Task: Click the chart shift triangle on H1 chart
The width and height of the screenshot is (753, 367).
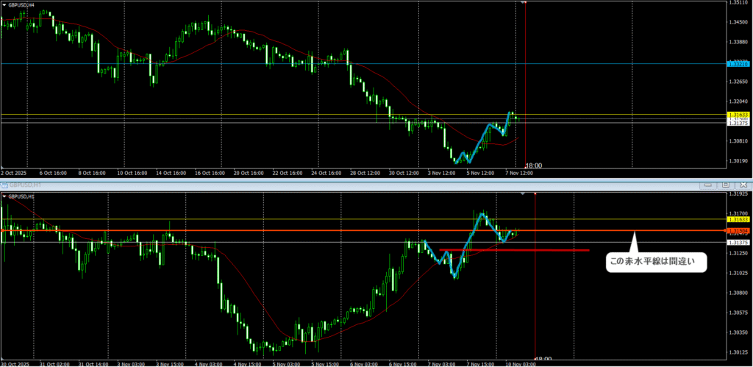Action: coord(522,194)
